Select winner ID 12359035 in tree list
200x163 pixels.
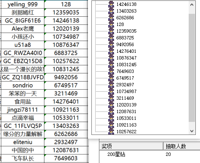[126, 31]
